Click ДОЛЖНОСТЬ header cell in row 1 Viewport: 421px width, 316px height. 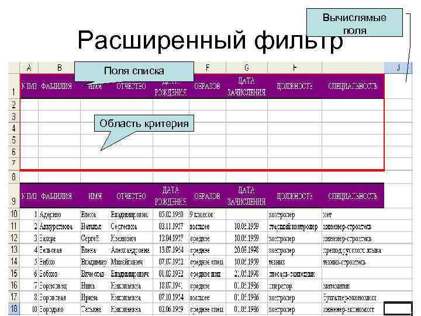295,86
